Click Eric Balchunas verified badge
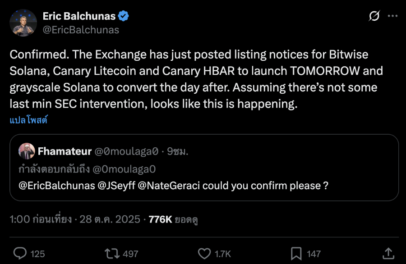 [x=124, y=16]
